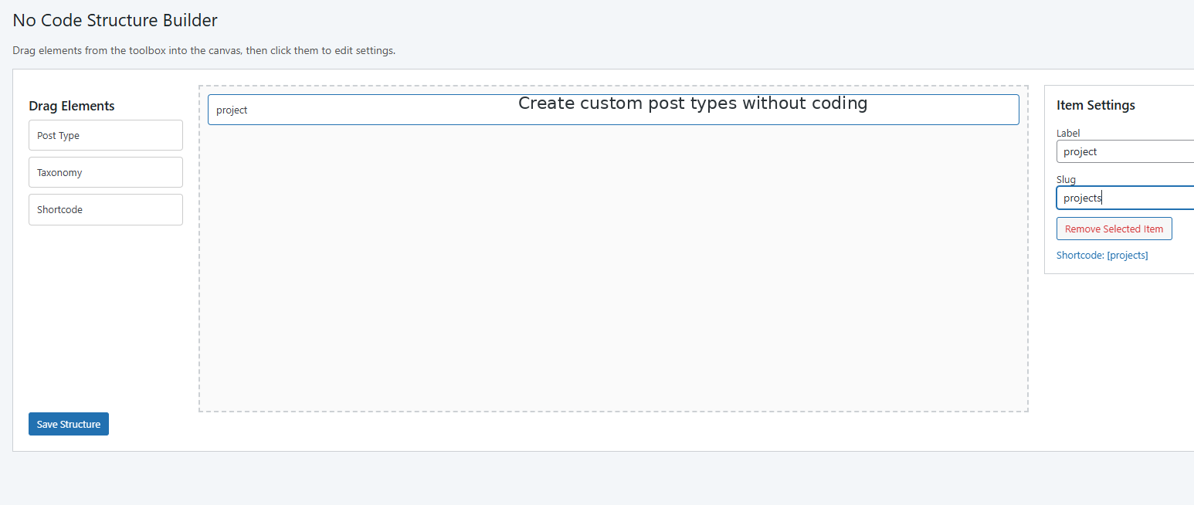Click the banner text about custom post types
This screenshot has height=505, width=1194.
tap(692, 103)
